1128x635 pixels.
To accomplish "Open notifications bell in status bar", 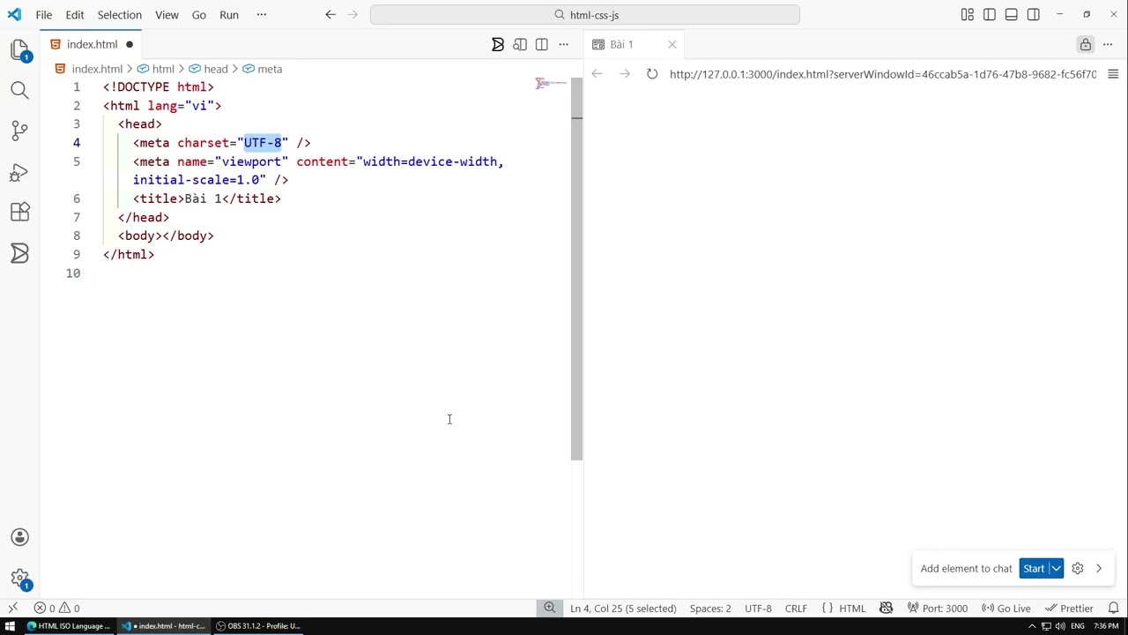I will pyautogui.click(x=1113, y=608).
